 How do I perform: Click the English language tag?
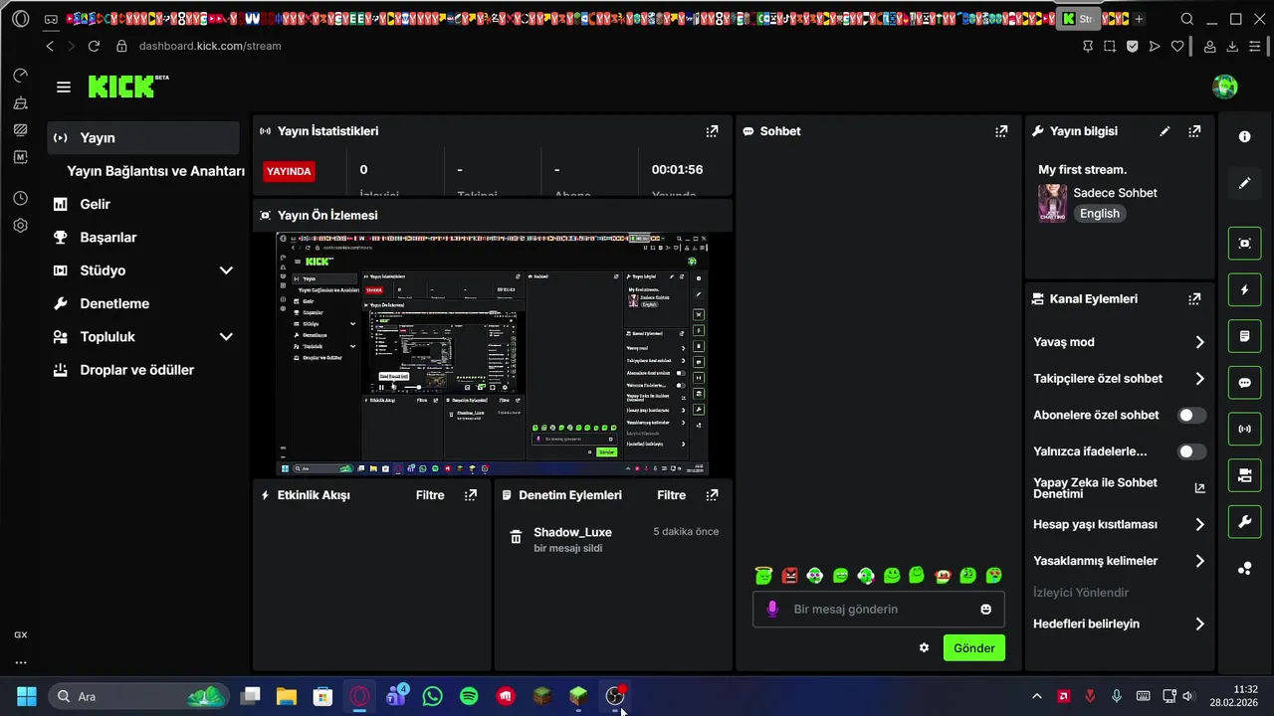[1100, 214]
